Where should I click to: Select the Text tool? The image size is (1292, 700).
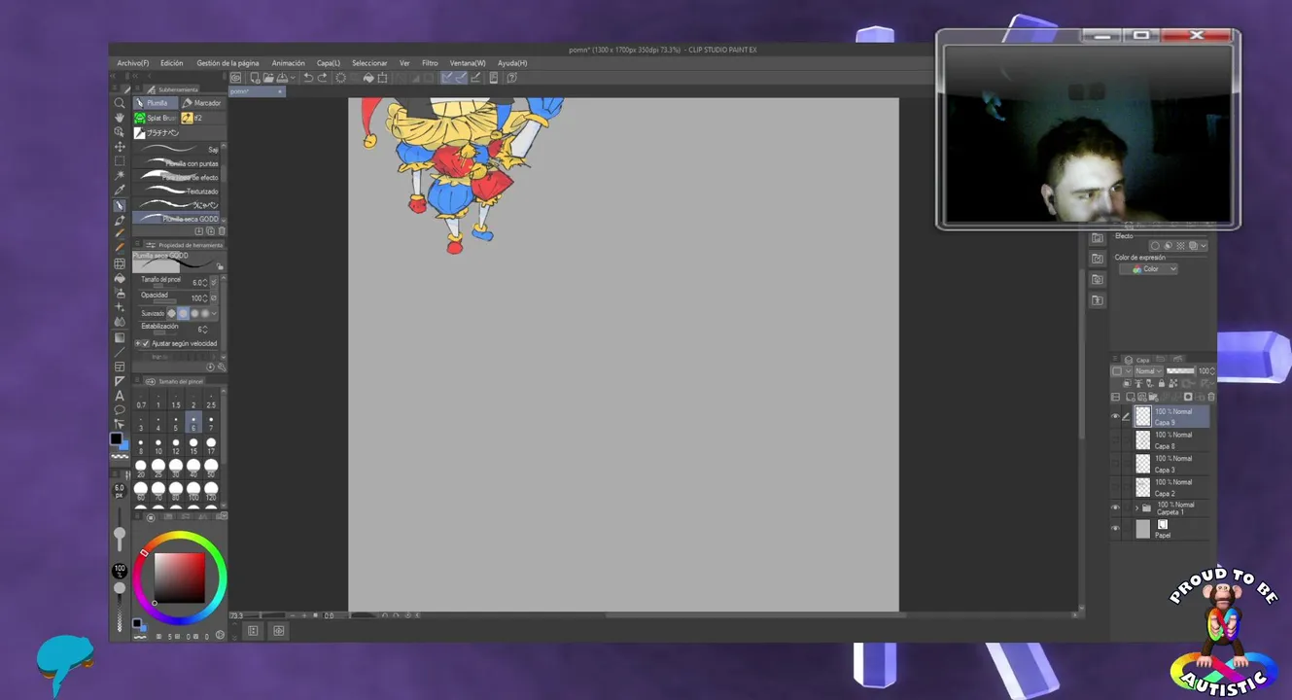(120, 396)
